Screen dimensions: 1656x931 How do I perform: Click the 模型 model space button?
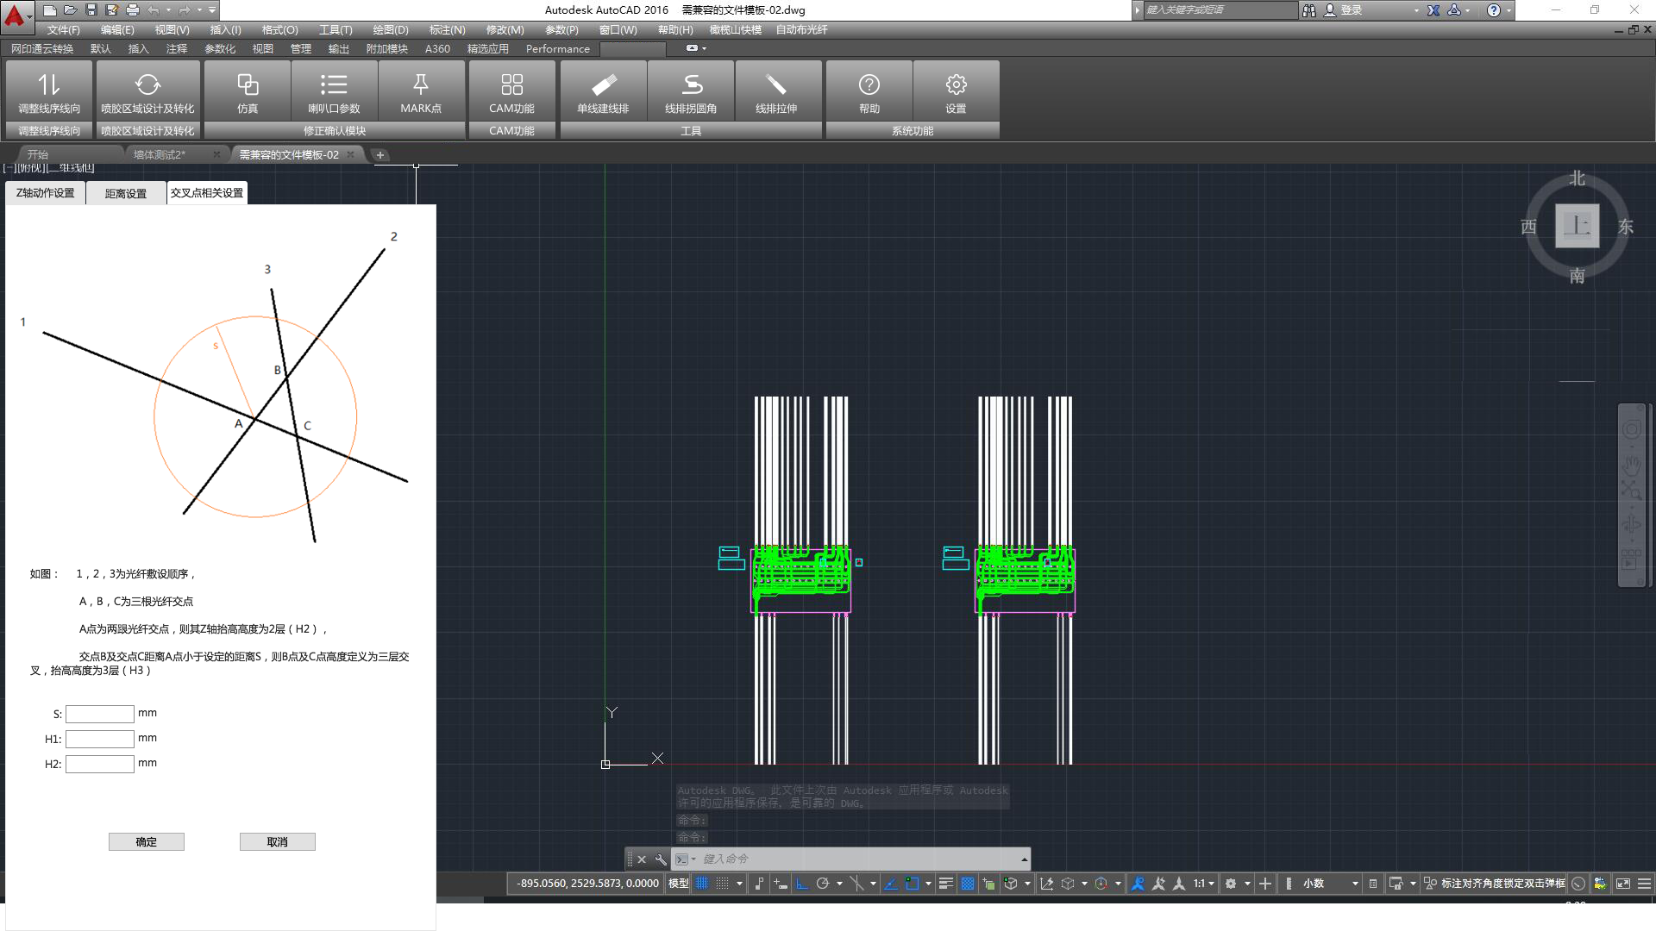point(679,884)
